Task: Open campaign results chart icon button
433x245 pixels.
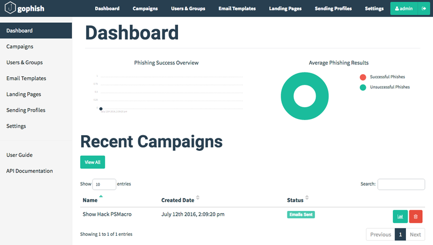Action: click(x=400, y=216)
